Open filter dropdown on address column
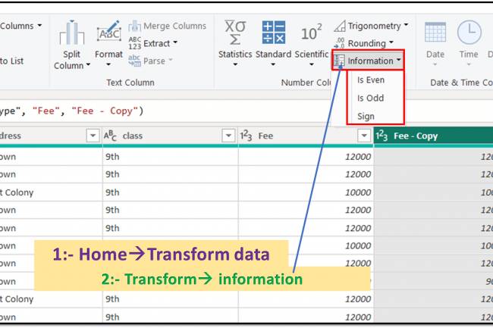 coord(93,136)
